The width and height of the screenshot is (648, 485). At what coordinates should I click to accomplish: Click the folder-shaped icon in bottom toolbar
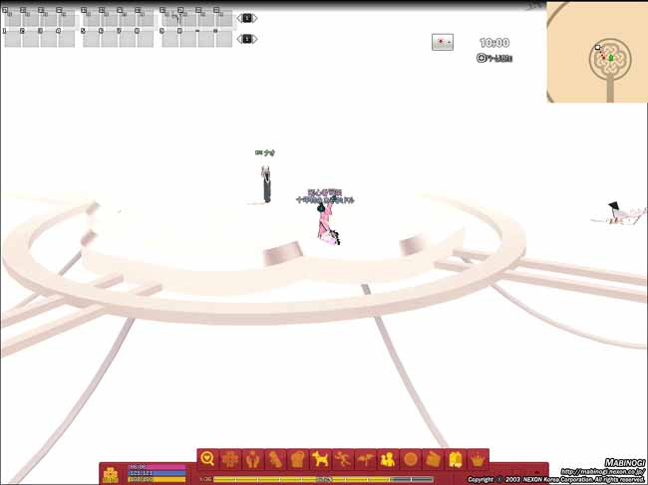click(433, 459)
